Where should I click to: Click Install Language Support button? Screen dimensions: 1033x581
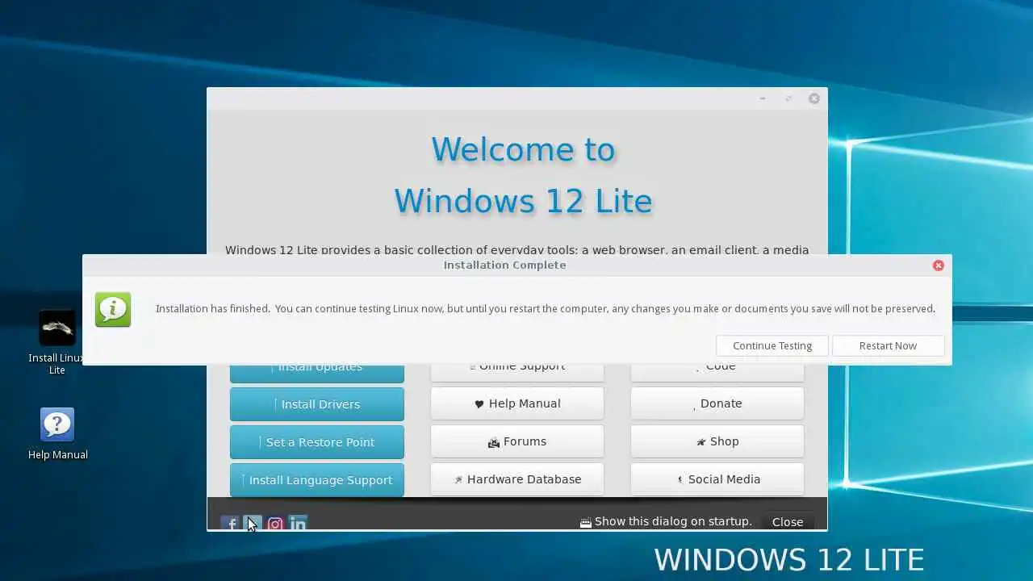[x=317, y=480]
